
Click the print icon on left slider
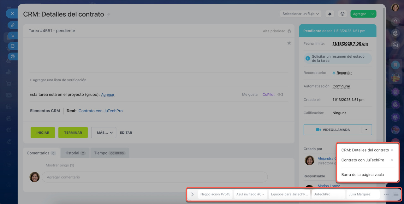point(13,56)
